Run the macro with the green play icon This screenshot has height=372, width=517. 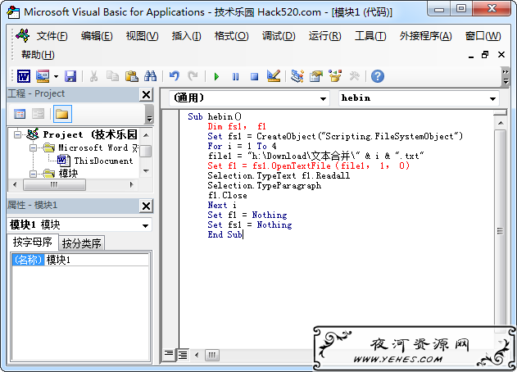216,77
